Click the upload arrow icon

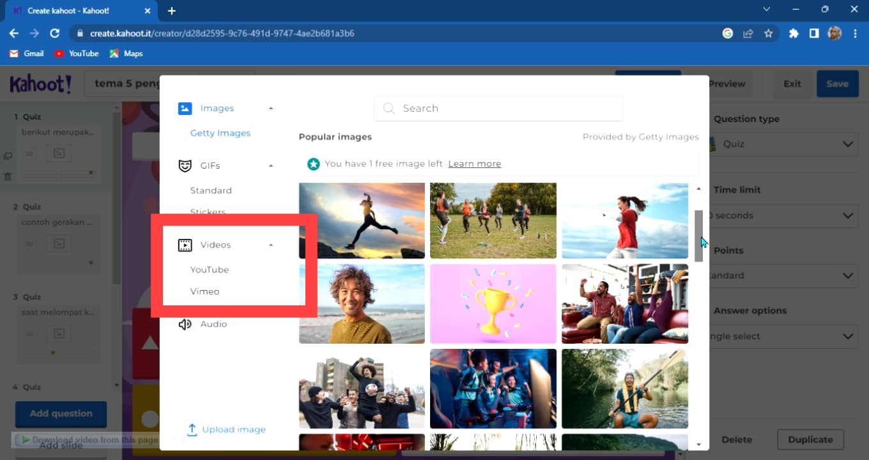pos(192,429)
